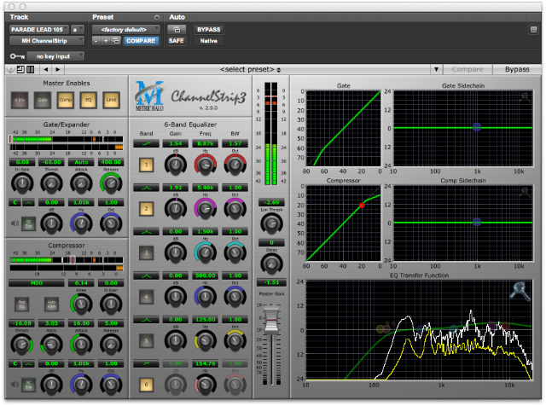546x406 pixels.
Task: Open the Preset settings menu arrow
Action: 157,17
